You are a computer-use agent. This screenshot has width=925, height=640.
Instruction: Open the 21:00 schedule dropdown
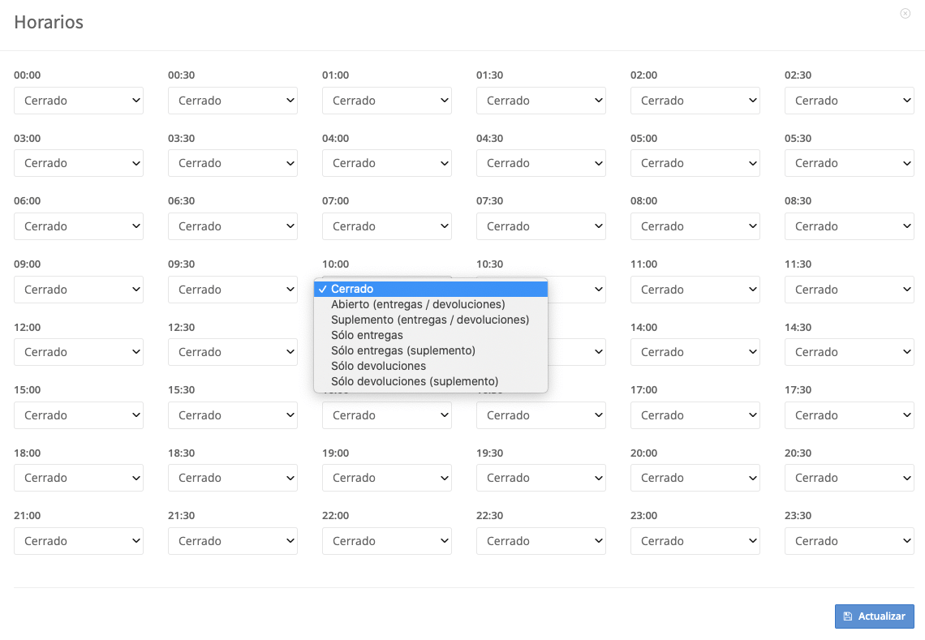pos(79,541)
